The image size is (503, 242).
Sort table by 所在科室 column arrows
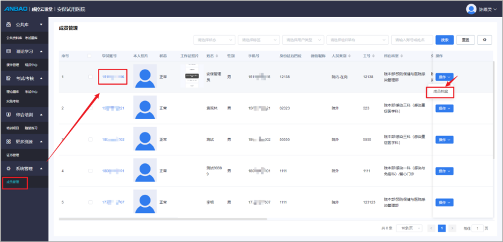(401, 56)
